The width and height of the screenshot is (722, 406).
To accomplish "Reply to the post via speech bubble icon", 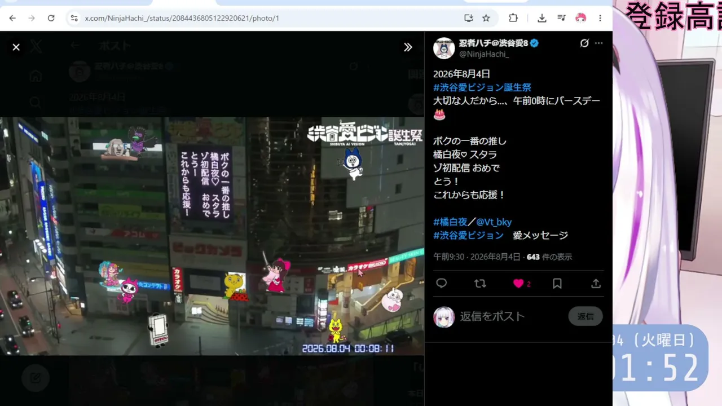I will (442, 284).
